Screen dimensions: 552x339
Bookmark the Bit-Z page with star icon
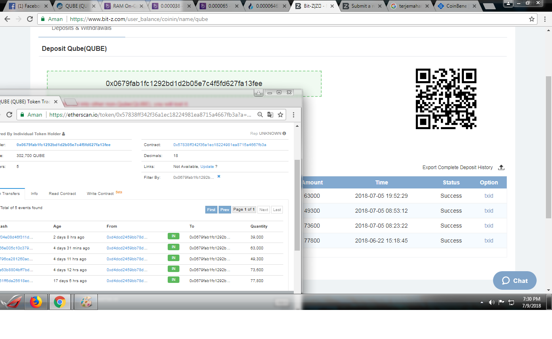(x=532, y=19)
